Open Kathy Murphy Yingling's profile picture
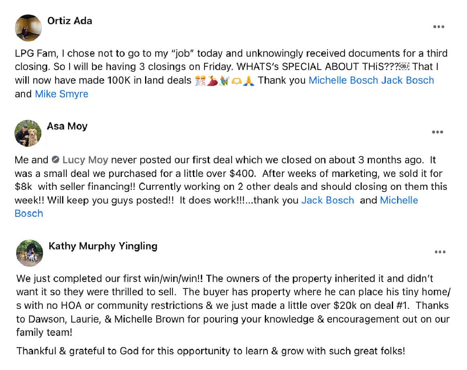The image size is (467, 370). point(30,253)
